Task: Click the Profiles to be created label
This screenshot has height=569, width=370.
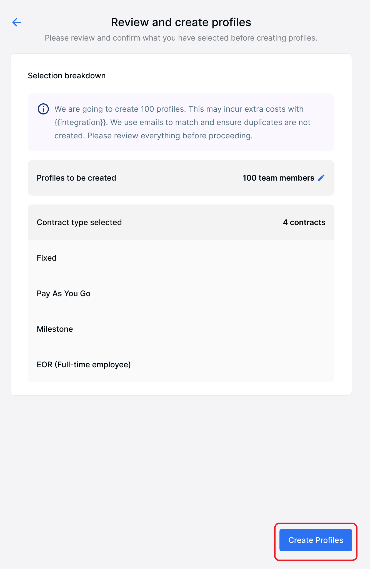Action: pos(76,178)
